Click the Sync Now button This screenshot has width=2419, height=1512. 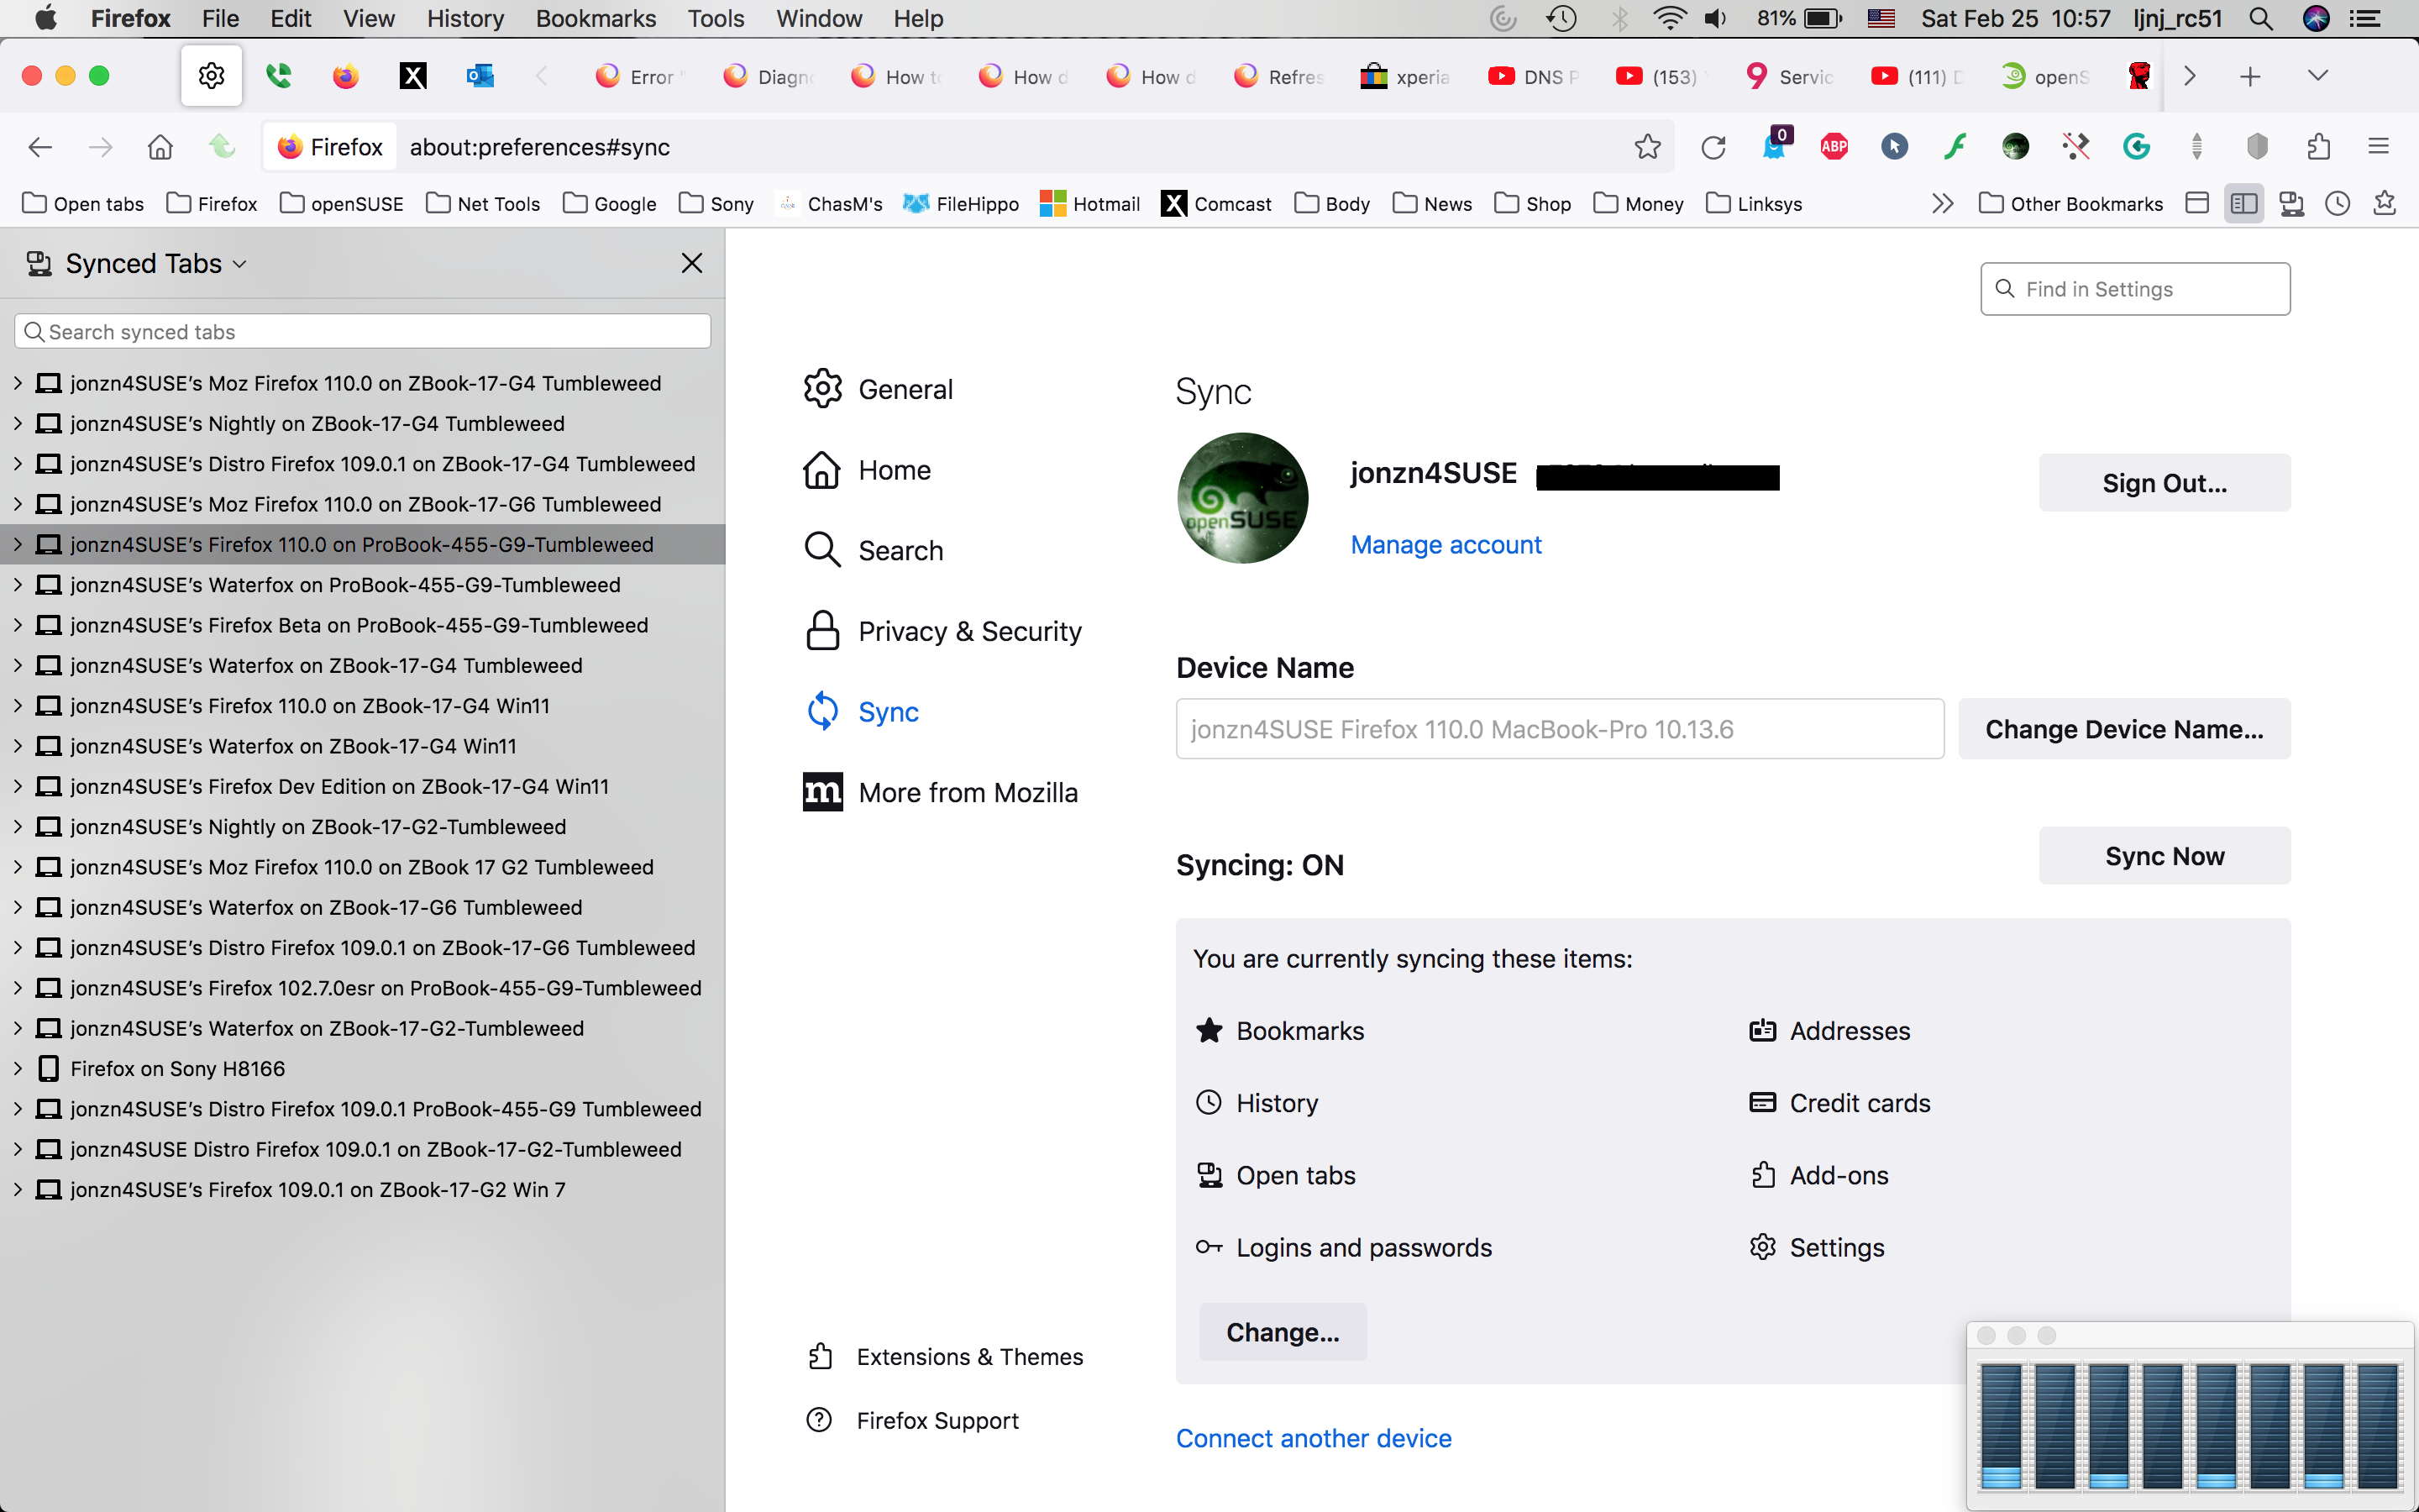[x=2165, y=856]
